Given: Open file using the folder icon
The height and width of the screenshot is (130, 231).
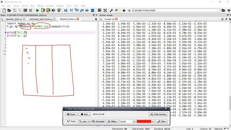Looking at the screenshot, I should [9, 10].
